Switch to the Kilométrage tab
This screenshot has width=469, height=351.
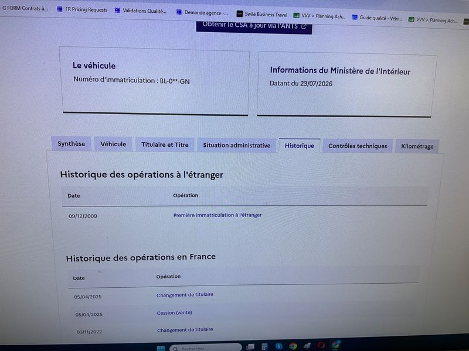pyautogui.click(x=417, y=146)
